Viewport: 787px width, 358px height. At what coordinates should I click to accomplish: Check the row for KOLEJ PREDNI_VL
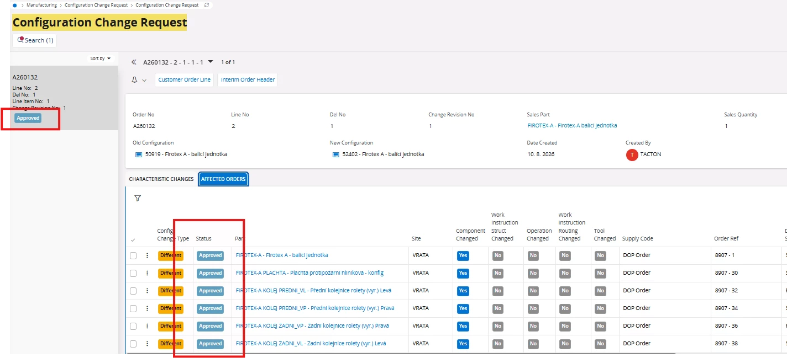[x=133, y=291]
